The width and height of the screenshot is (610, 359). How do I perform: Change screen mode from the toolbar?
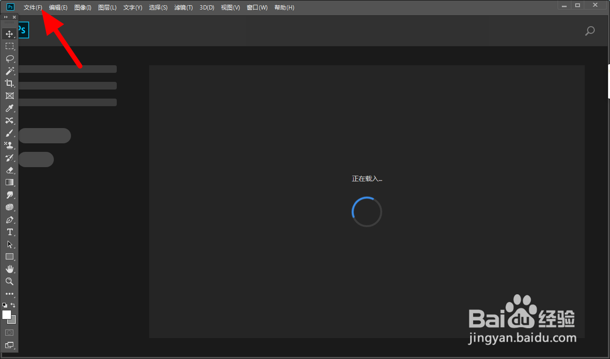pyautogui.click(x=9, y=345)
